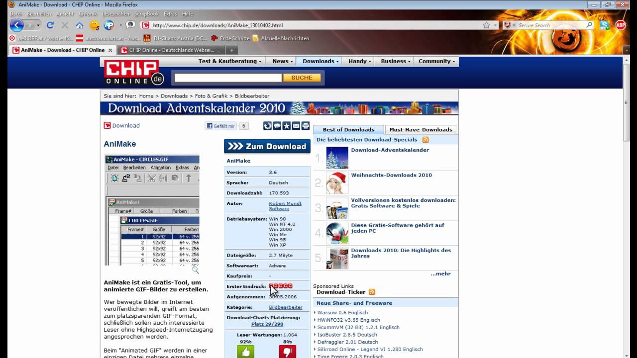Open the Weihnachts-Downloads 2010 link
The height and width of the screenshot is (358, 637).
point(392,175)
